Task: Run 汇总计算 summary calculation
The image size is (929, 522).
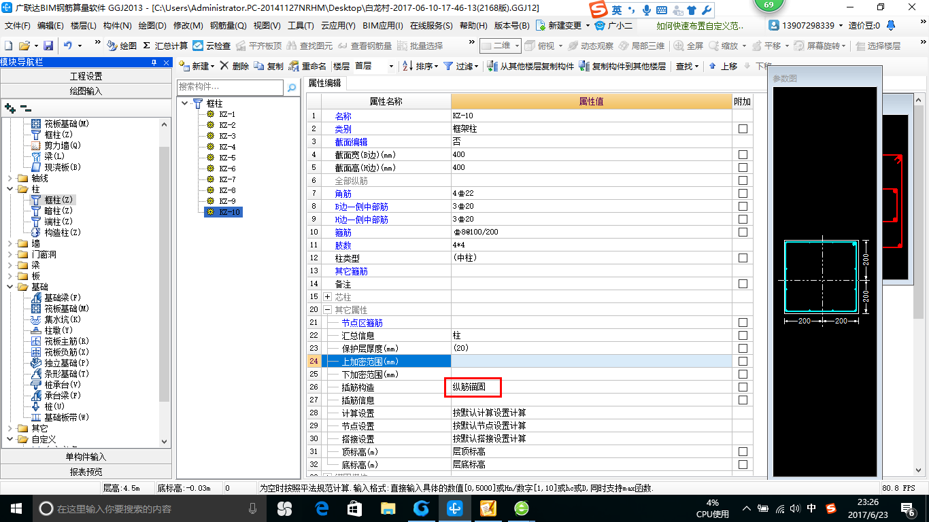Action: 165,46
